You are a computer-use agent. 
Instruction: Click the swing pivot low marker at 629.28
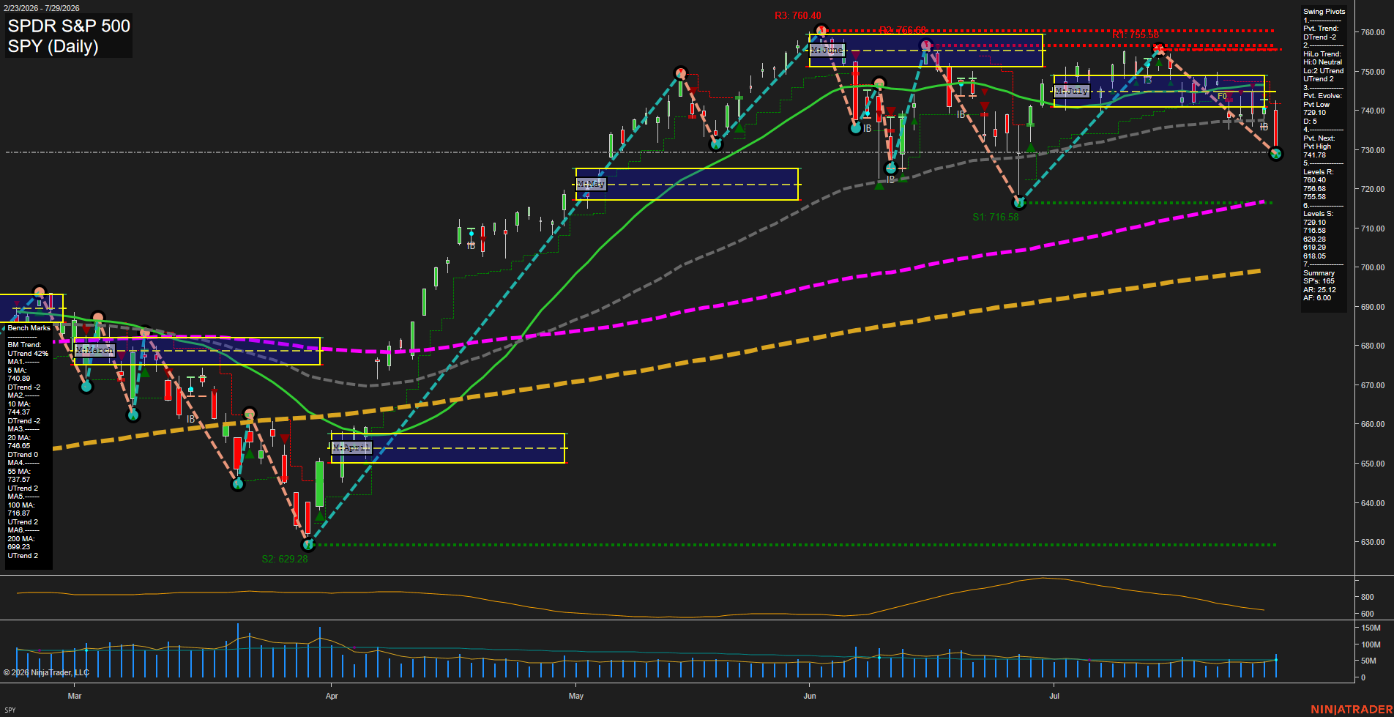pyautogui.click(x=308, y=544)
